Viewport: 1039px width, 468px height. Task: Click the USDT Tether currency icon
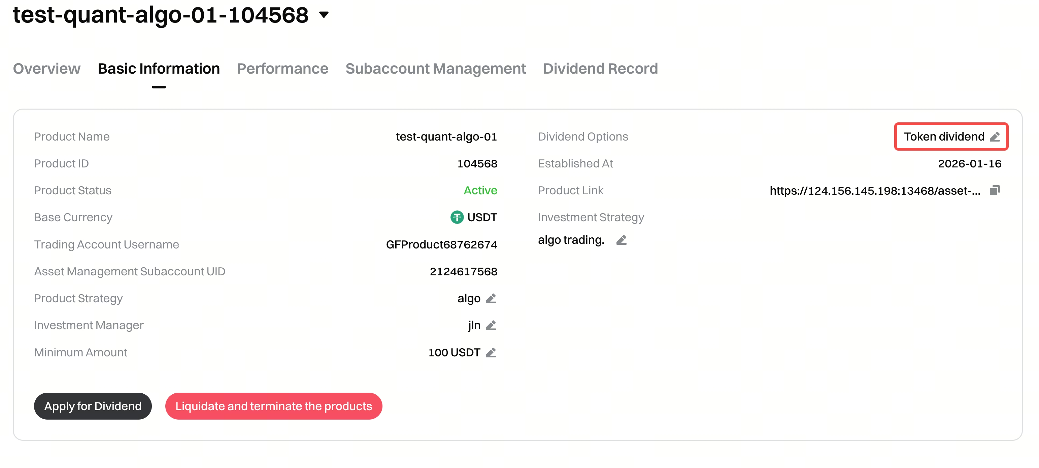click(457, 218)
